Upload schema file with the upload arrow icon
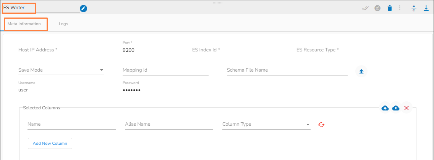 click(x=361, y=71)
